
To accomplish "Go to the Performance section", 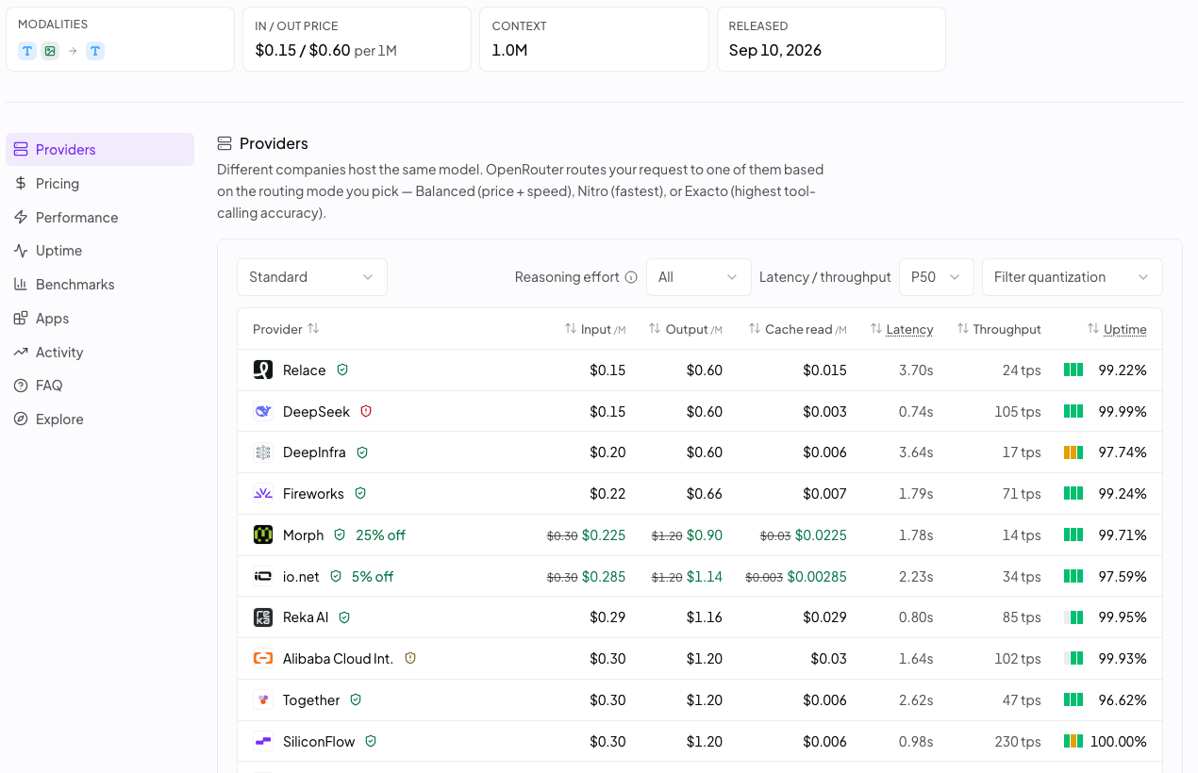I will click(x=100, y=217).
